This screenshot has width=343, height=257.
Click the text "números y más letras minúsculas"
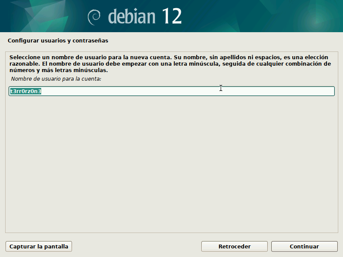pyautogui.click(x=58, y=70)
